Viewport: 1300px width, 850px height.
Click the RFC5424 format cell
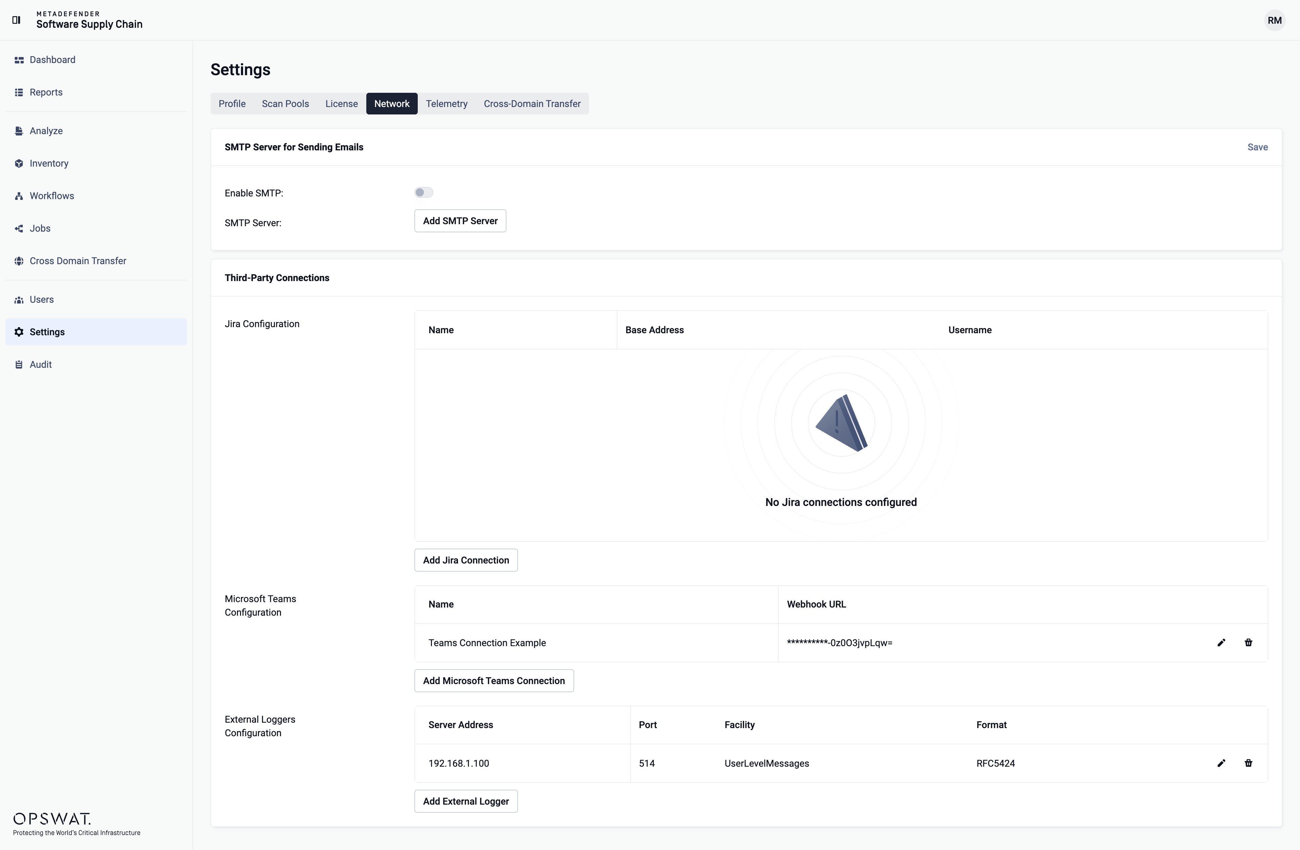coord(996,764)
